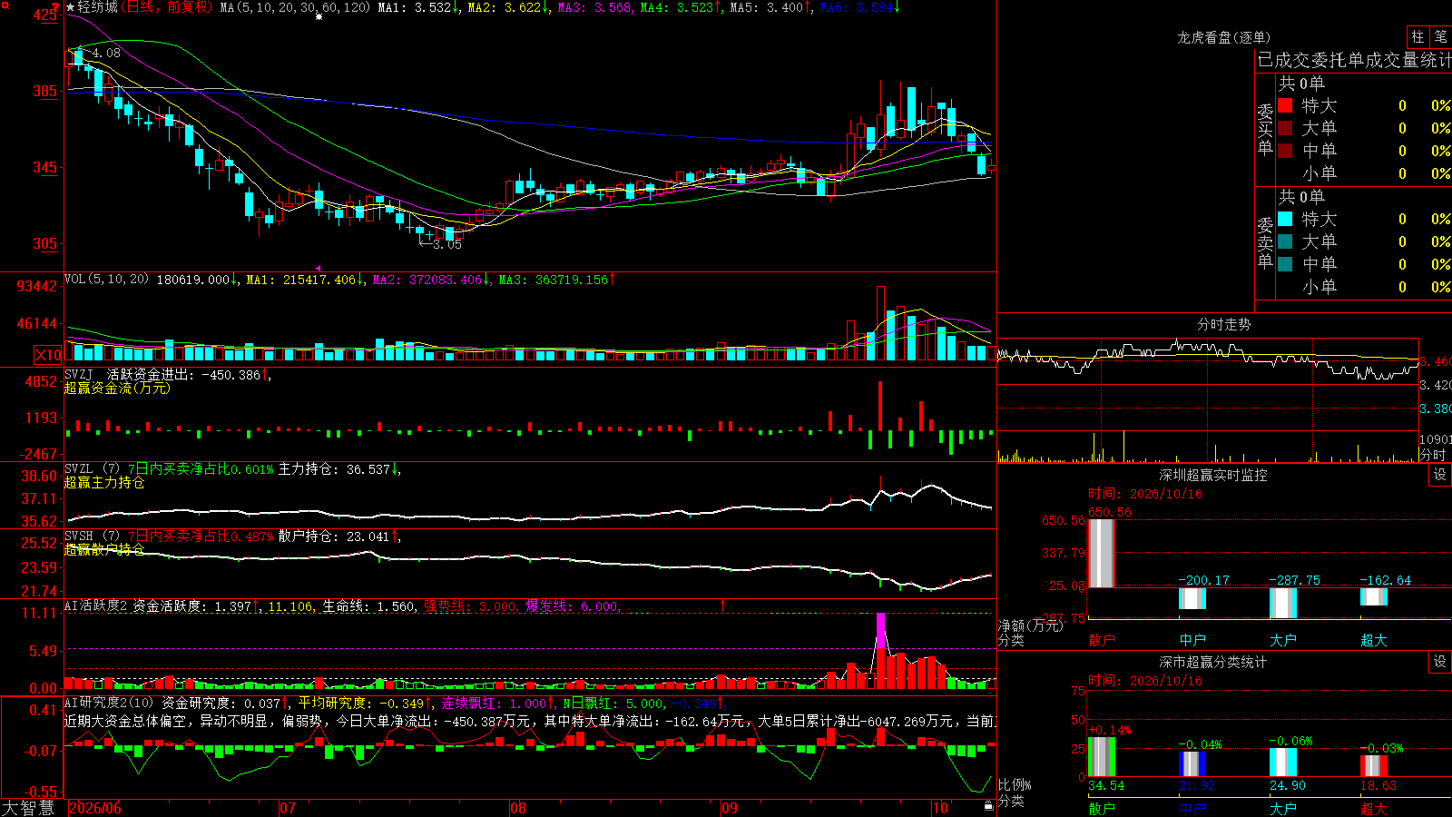Click the AI活跃度2 indicator label
The image size is (1452, 817).
96,605
